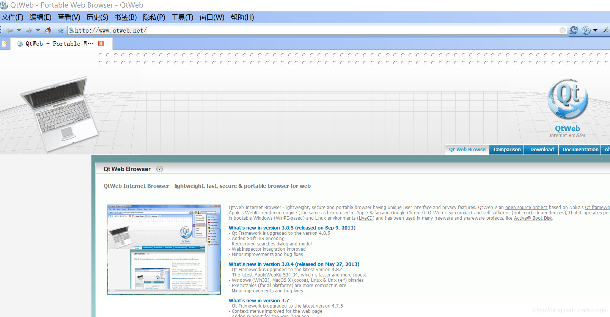Click What's new in version 3.8.4 heading

pyautogui.click(x=294, y=264)
